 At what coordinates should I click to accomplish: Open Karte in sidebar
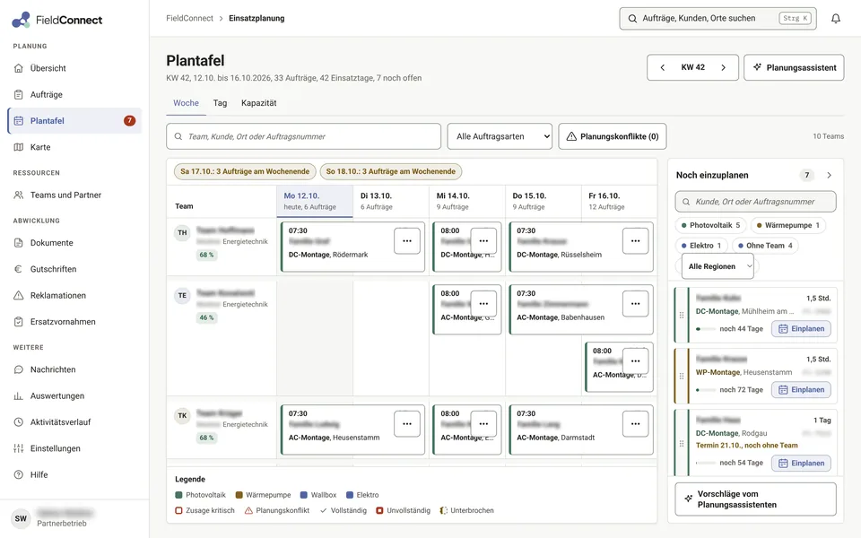coord(74,147)
